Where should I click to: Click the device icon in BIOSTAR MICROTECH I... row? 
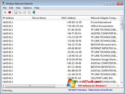pyautogui.click(x=4, y=67)
